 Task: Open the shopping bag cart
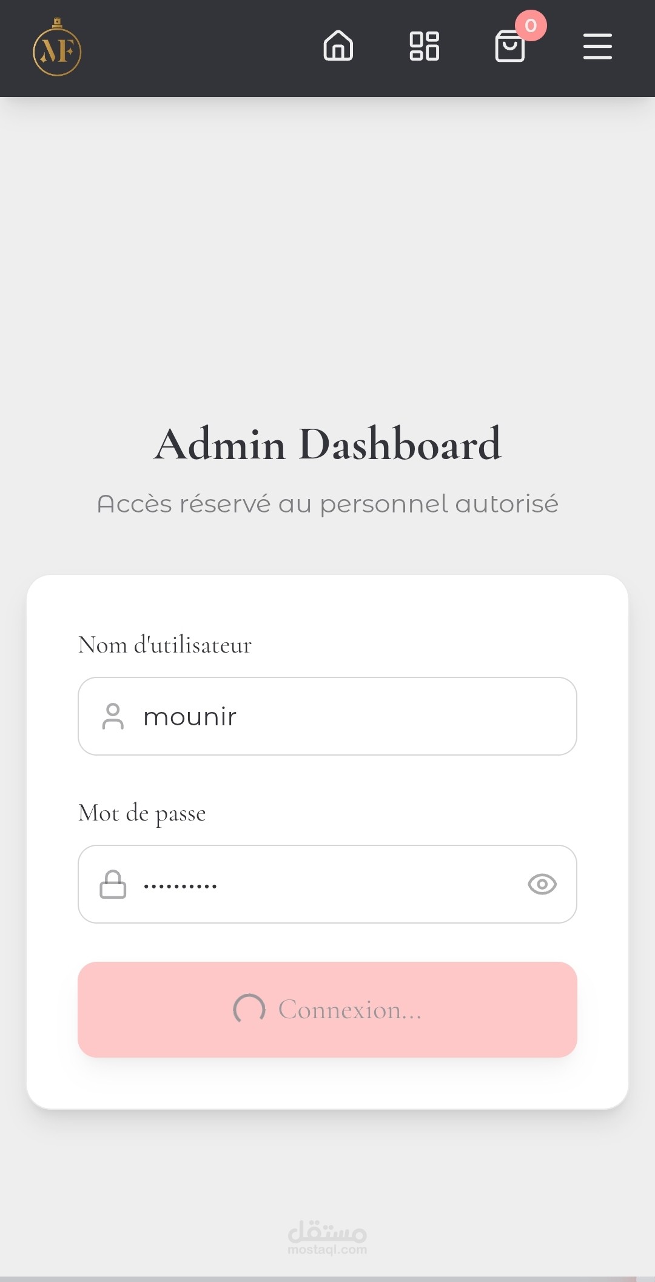[509, 47]
